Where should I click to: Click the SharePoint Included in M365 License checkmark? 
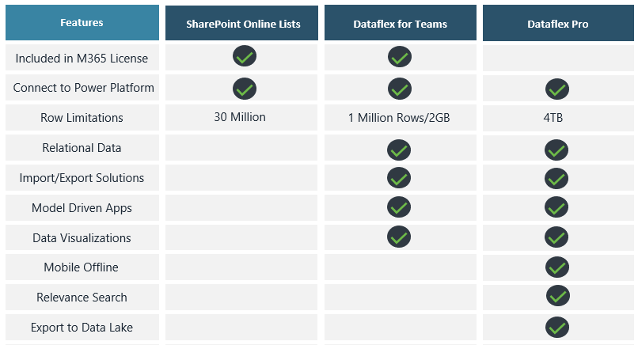[244, 57]
